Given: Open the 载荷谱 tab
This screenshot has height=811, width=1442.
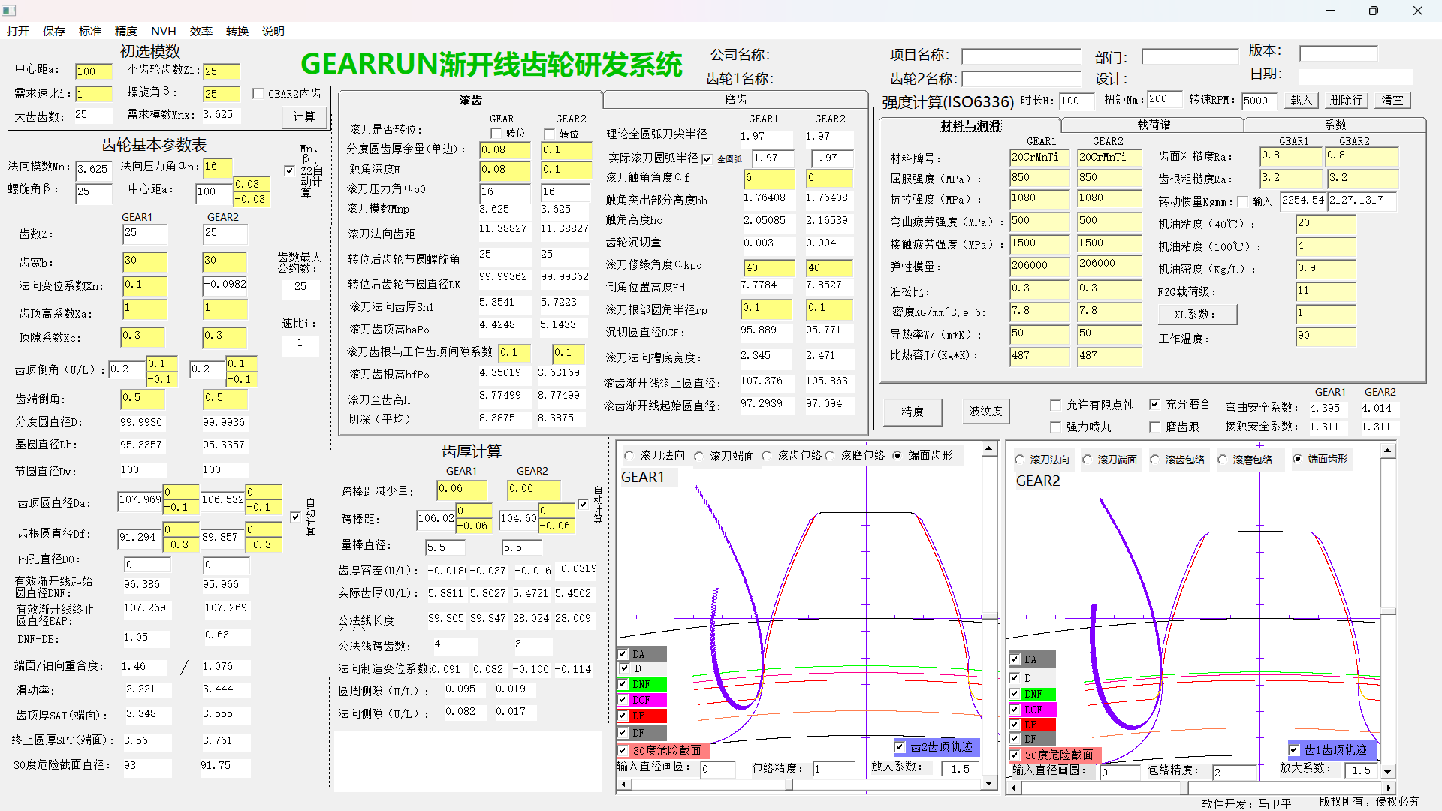Looking at the screenshot, I should tap(1153, 125).
